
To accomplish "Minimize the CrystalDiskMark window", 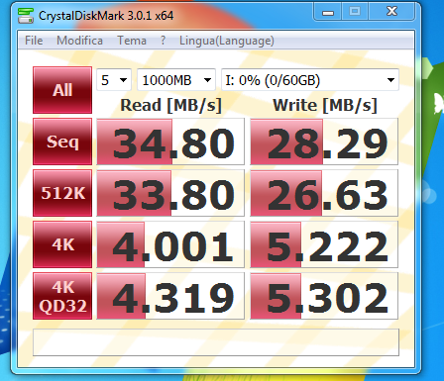I will (x=328, y=12).
